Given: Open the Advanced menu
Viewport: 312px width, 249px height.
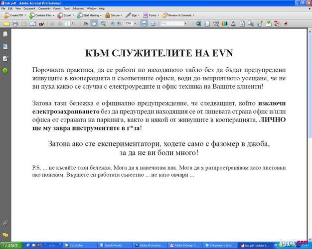Looking at the screenshot, I should point(78,8).
